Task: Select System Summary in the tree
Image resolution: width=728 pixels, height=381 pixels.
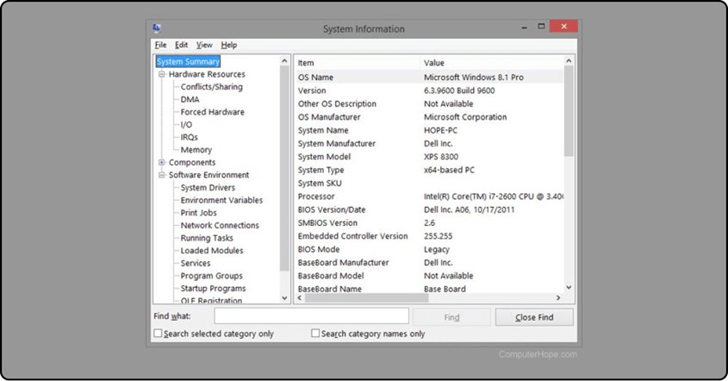Action: point(188,61)
